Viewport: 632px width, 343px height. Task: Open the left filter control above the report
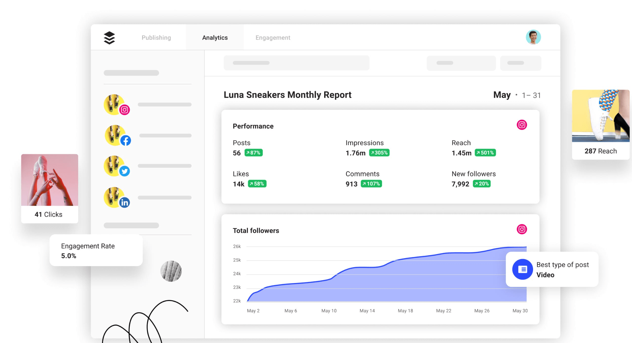(x=296, y=63)
